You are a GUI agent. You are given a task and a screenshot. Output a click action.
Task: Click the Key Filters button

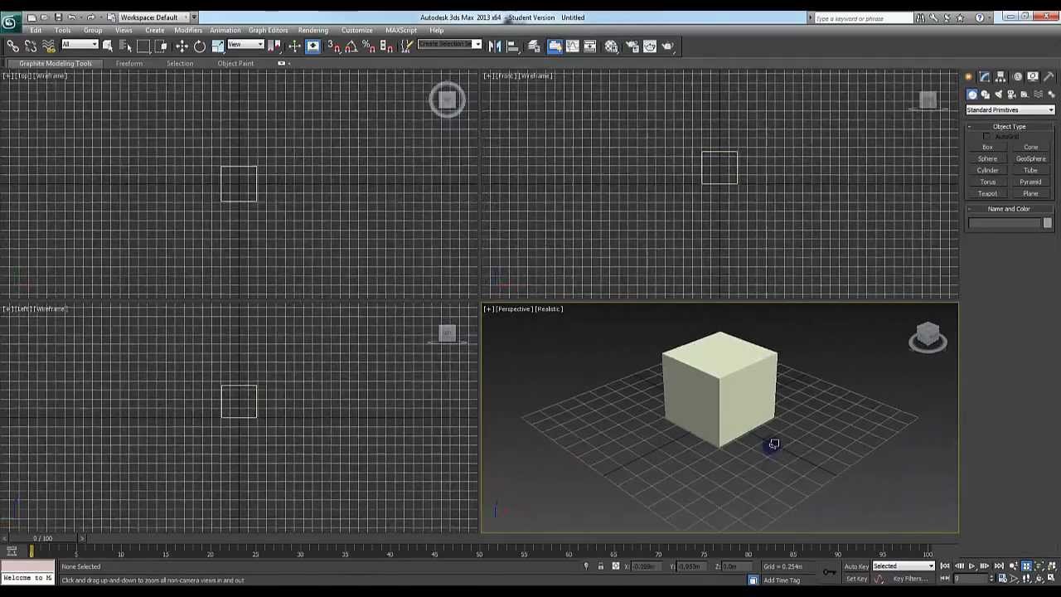click(910, 579)
